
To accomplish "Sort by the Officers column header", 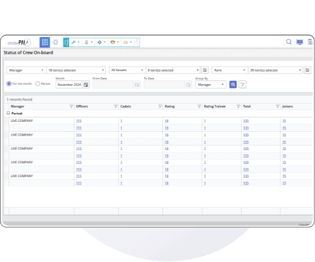I will coord(82,106).
